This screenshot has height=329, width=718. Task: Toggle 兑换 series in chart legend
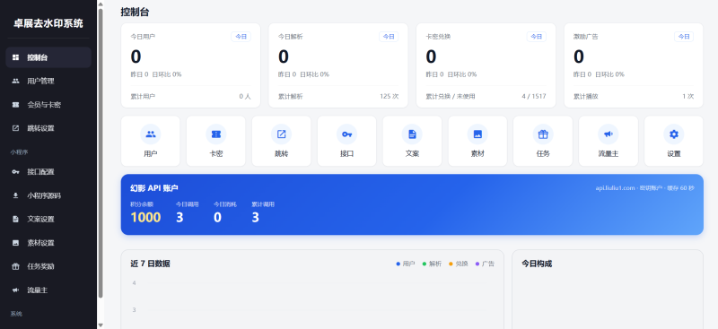click(x=459, y=264)
